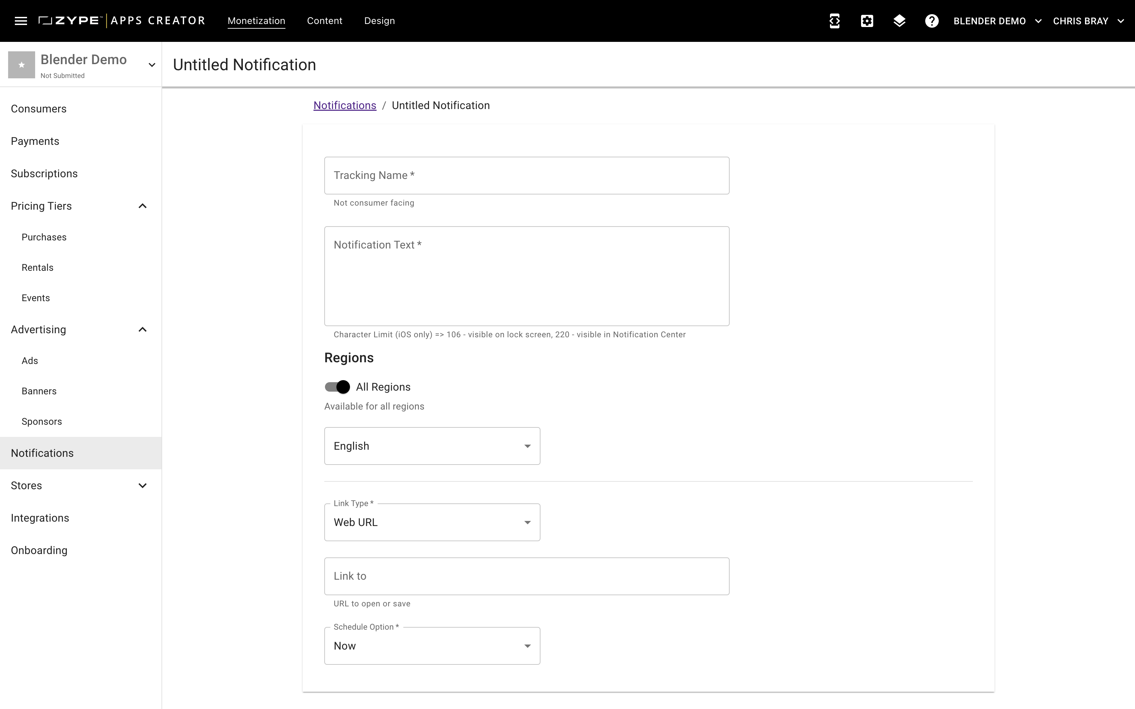This screenshot has width=1135, height=709.
Task: Select Banners under Advertising
Action: pos(81,391)
